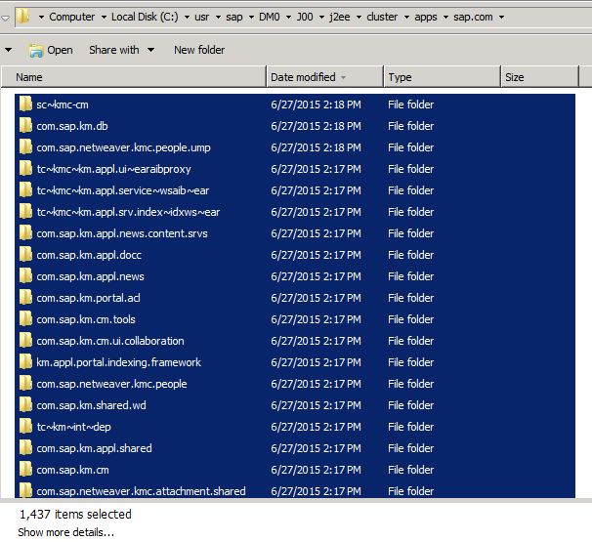Select the sc~kmc-cm folder name
The width and height of the screenshot is (592, 542).
pyautogui.click(x=63, y=104)
